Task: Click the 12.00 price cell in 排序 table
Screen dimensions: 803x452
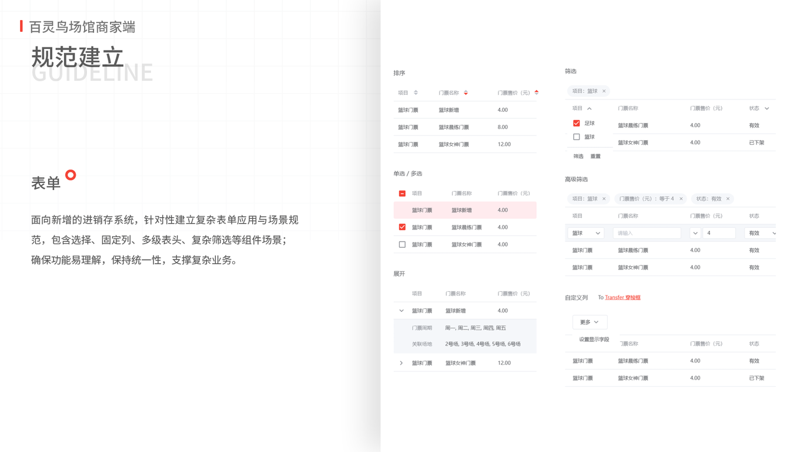Action: [504, 144]
